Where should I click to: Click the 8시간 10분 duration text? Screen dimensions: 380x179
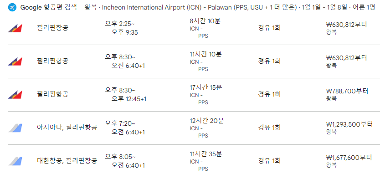pos(205,21)
